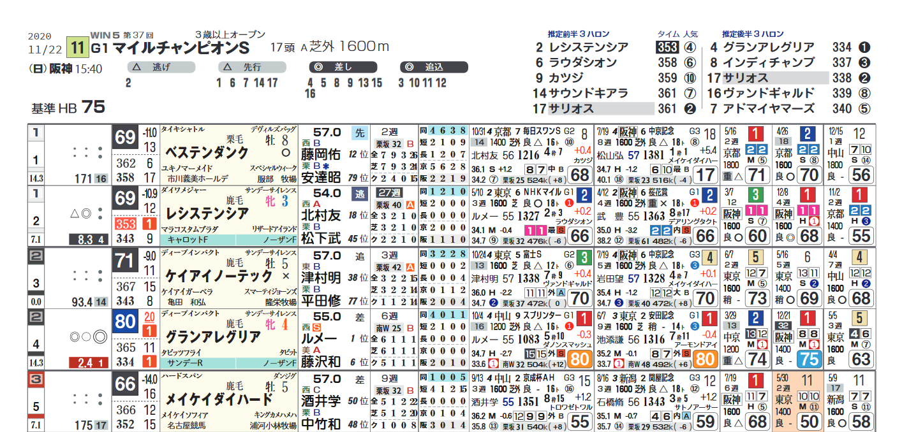902x432 pixels.
Task: Select the 先行 running-style pill
Action: point(251,67)
